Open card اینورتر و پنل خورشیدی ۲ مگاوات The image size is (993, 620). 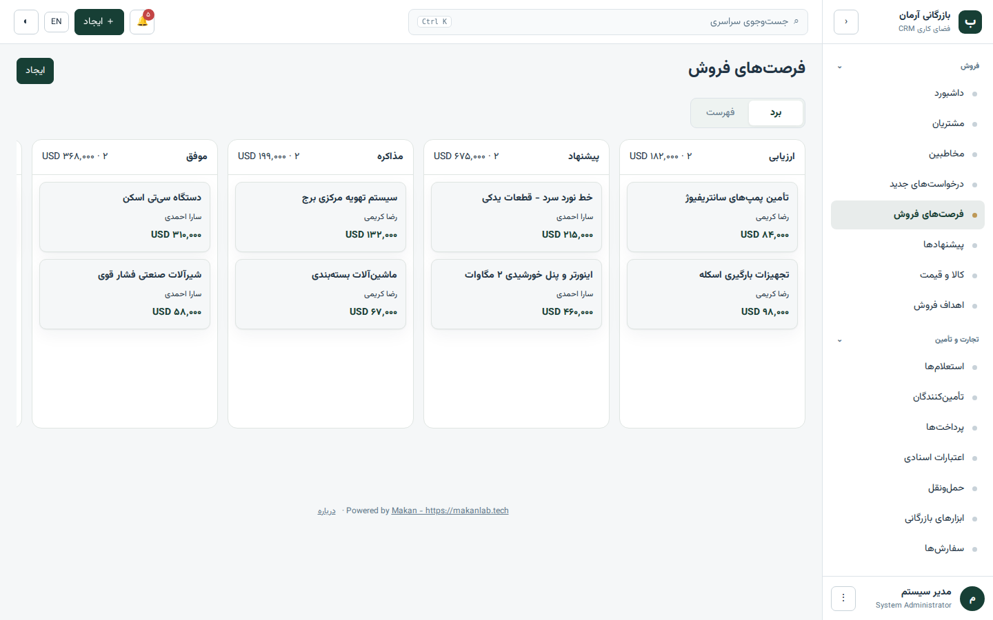coord(516,294)
